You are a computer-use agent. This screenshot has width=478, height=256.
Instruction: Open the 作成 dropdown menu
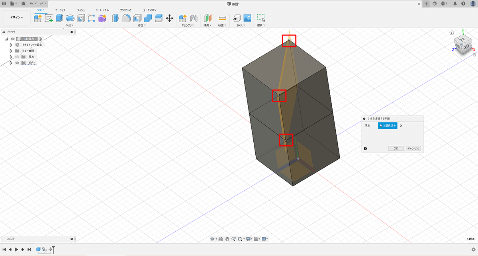[x=70, y=25]
